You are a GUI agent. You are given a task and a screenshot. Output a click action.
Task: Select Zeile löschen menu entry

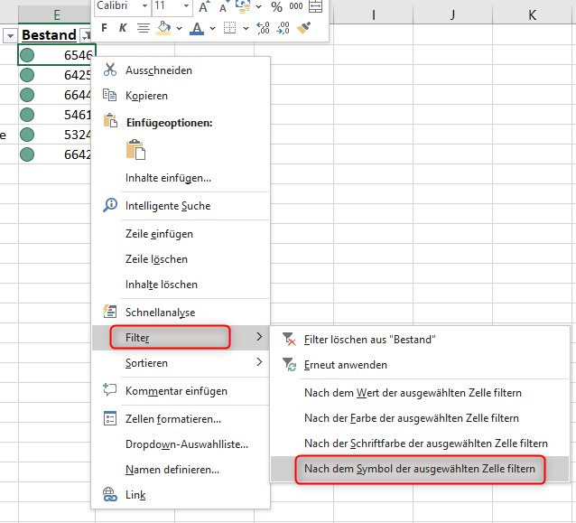(181, 259)
